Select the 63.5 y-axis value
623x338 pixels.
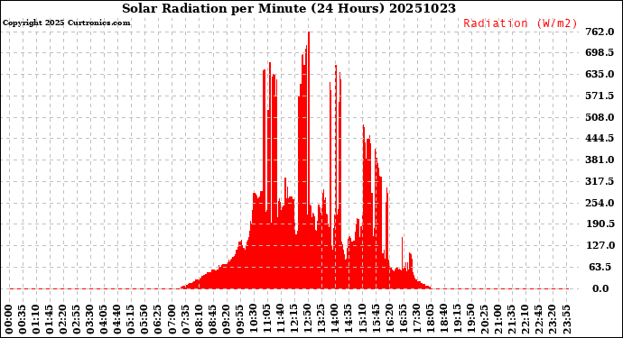(600, 267)
